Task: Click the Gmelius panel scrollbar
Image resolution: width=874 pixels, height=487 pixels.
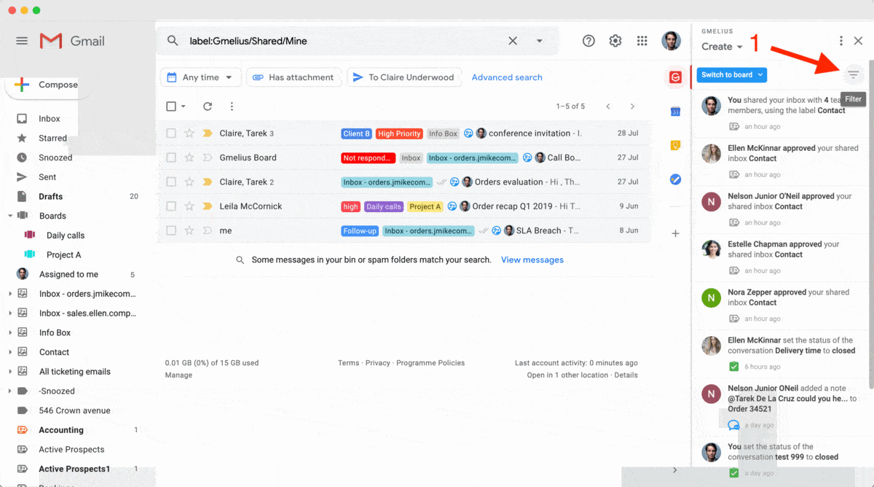Action: (871, 226)
